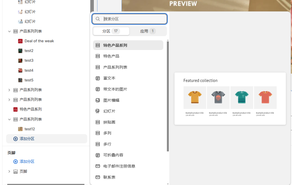Choose the 可折叠内容 collapsible content icon
Viewport: 292px width, 185px height.
(x=97, y=155)
